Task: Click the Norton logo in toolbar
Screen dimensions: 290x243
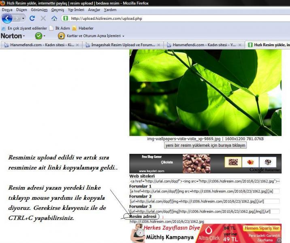Action: (x=11, y=36)
